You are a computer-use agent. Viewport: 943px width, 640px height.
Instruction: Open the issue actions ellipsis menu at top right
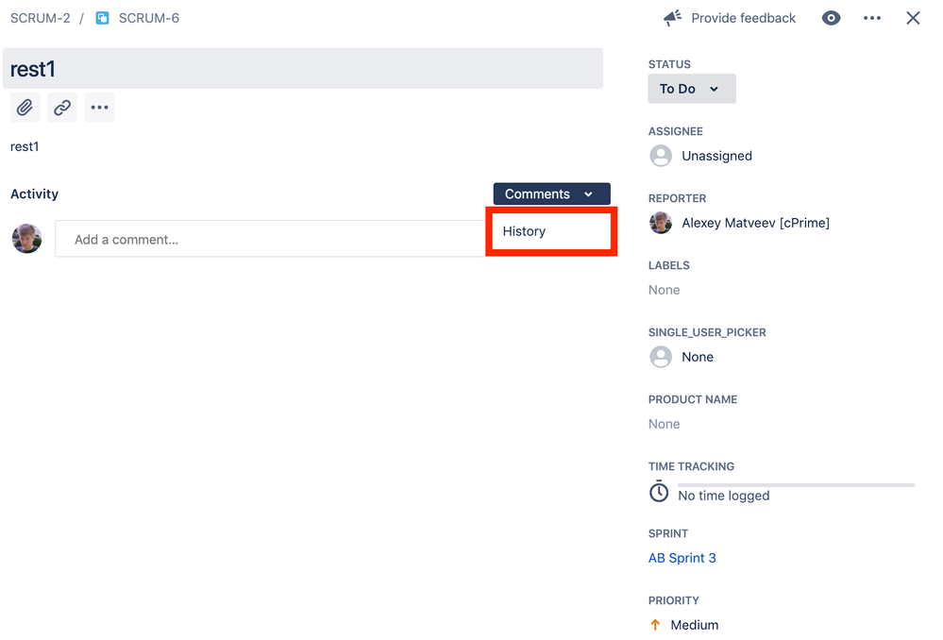[872, 18]
